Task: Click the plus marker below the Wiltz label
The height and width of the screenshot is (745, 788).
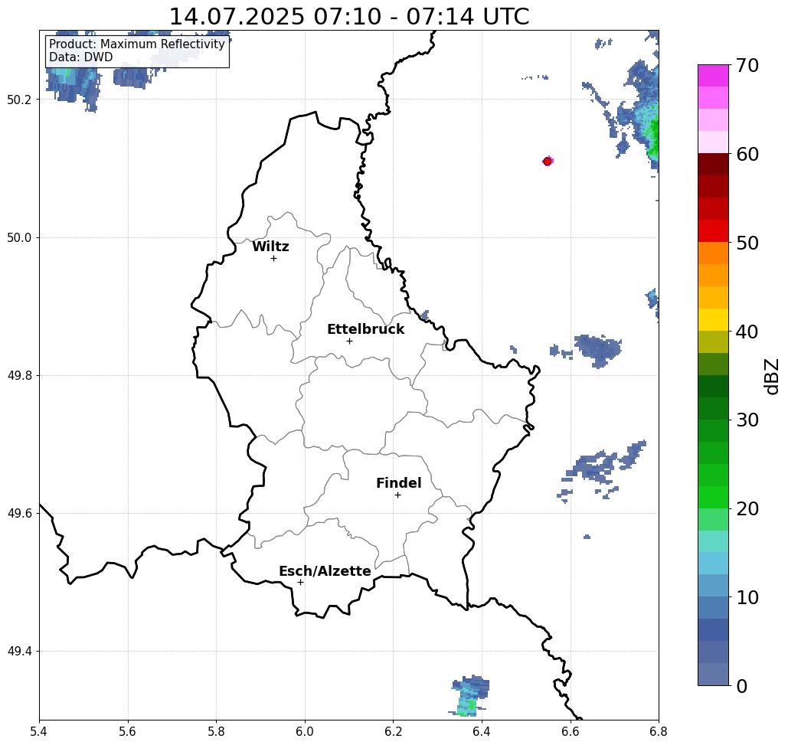Action: click(x=273, y=258)
